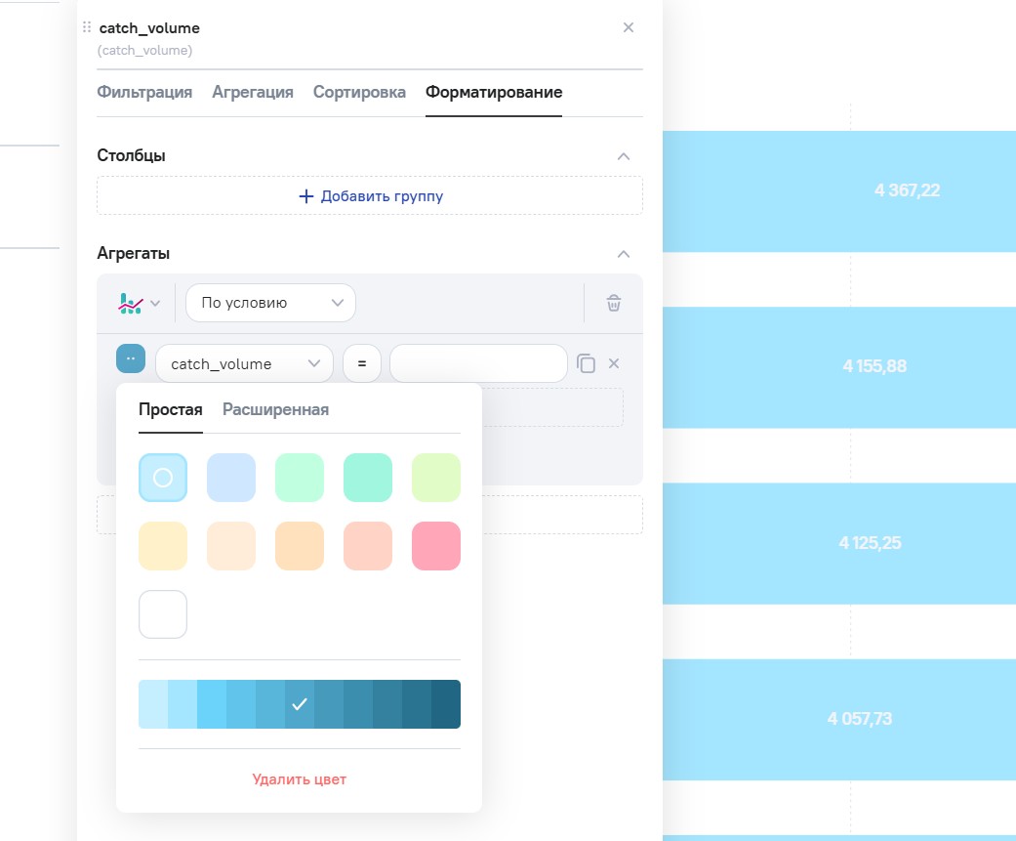
Task: Open the Агрегация tab
Action: pos(252,92)
